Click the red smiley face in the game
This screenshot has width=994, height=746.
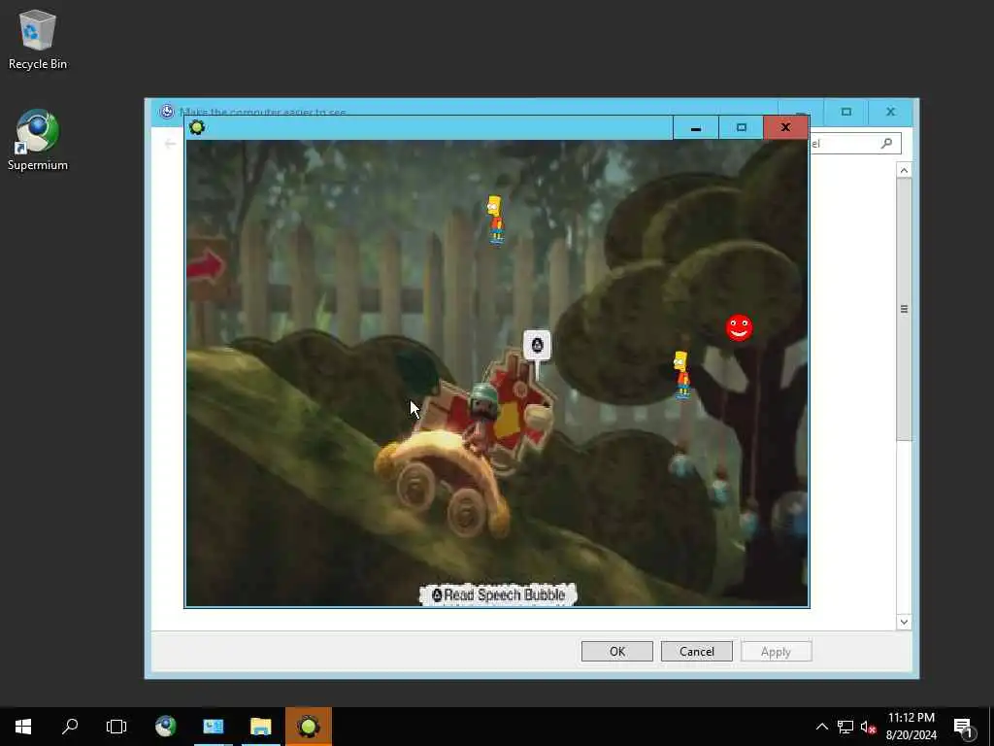pos(739,328)
